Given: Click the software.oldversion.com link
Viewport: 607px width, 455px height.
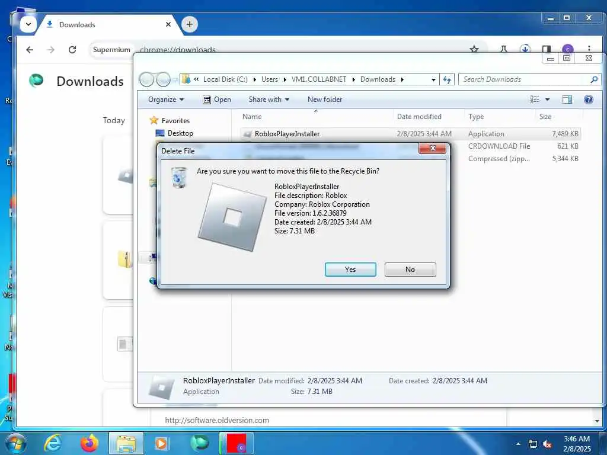Looking at the screenshot, I should point(217,420).
